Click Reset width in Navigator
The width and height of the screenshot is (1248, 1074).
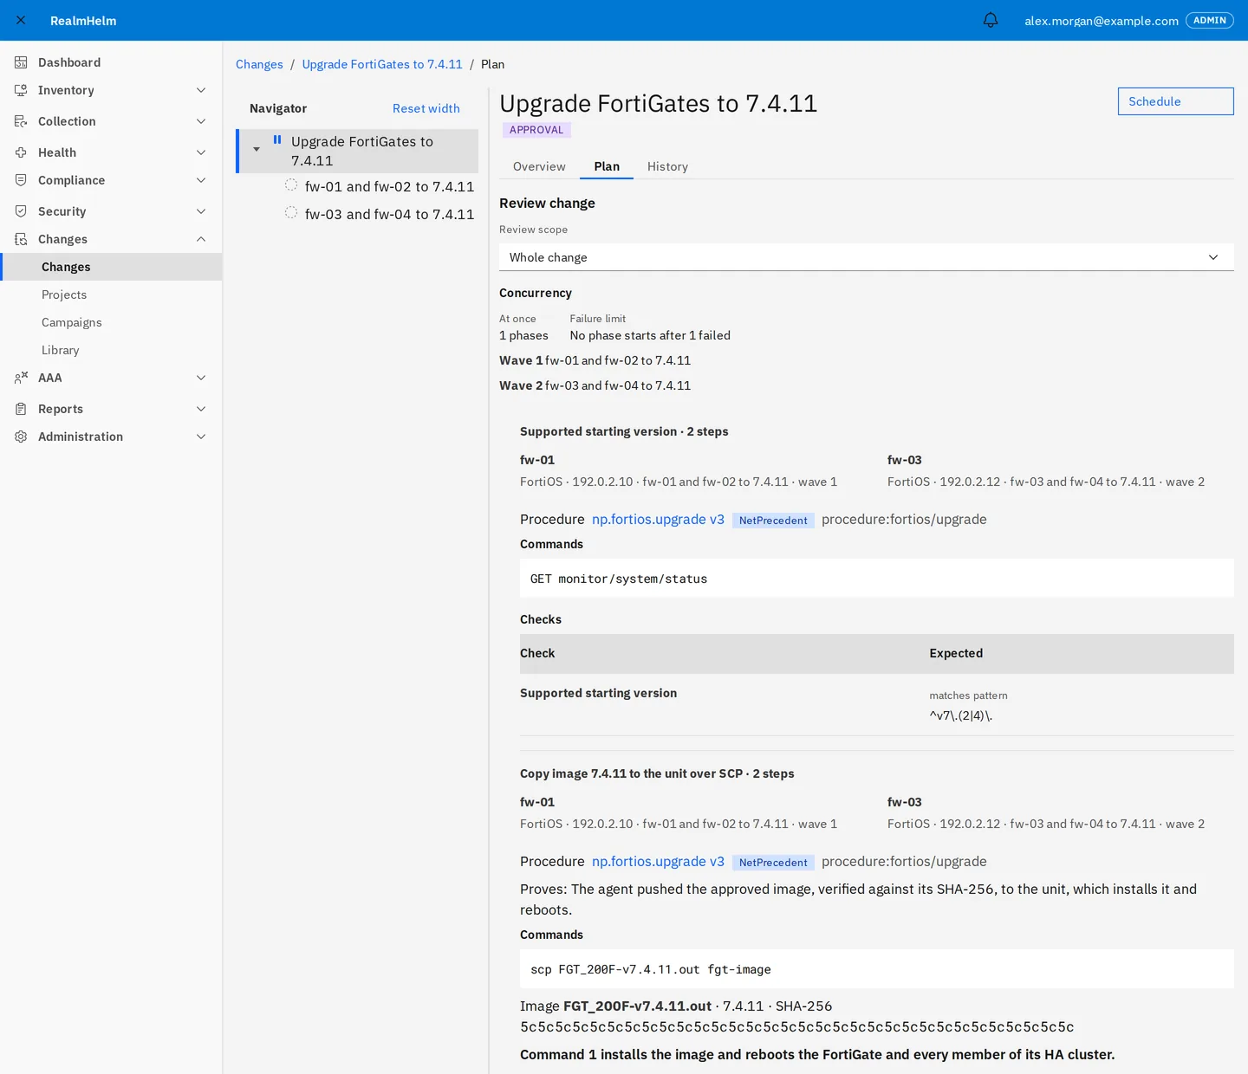click(426, 108)
